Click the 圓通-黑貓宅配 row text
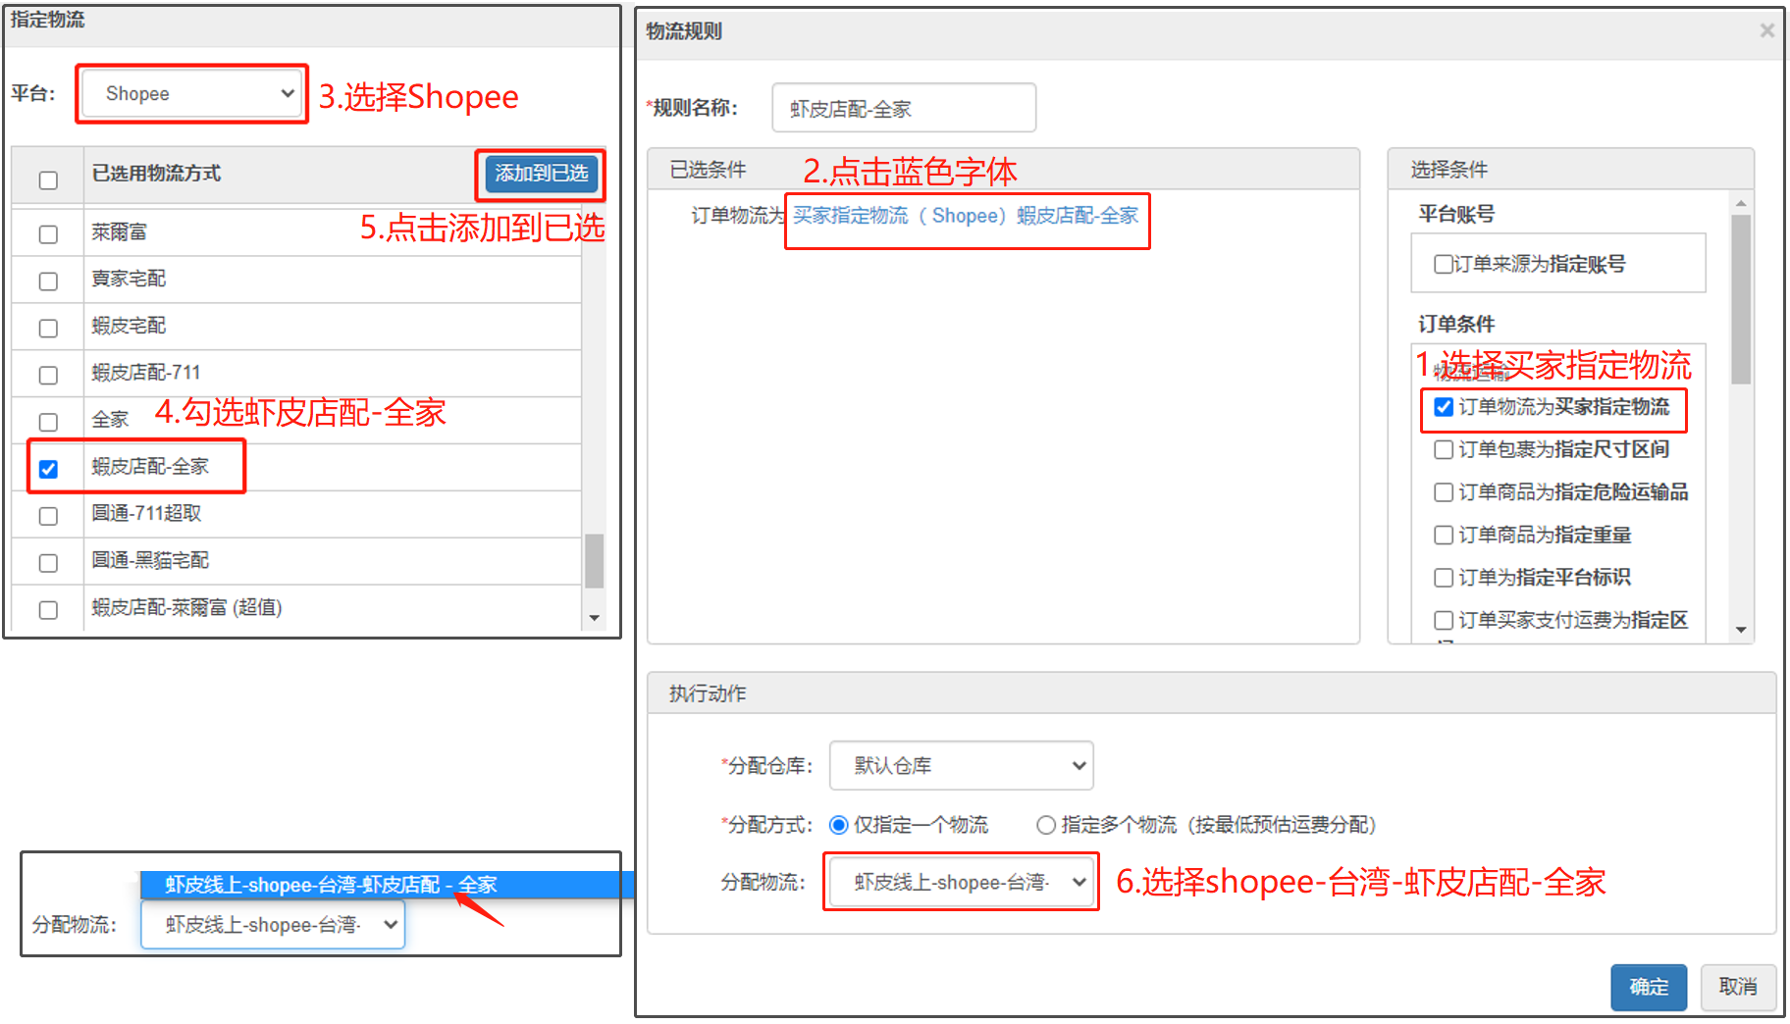 [150, 560]
